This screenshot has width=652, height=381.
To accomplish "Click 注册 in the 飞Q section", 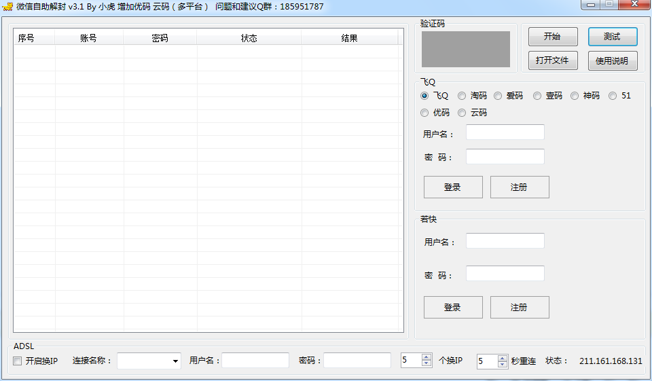I will click(x=520, y=187).
